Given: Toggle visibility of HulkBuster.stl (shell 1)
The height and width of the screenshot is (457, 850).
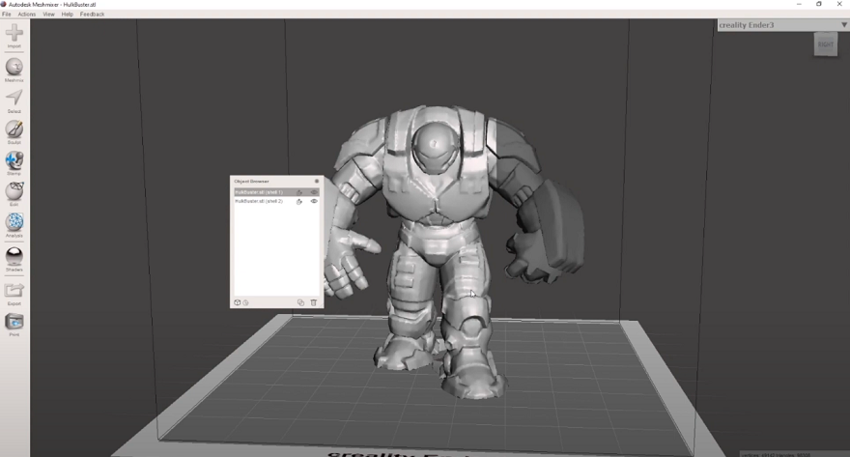Looking at the screenshot, I should point(314,192).
